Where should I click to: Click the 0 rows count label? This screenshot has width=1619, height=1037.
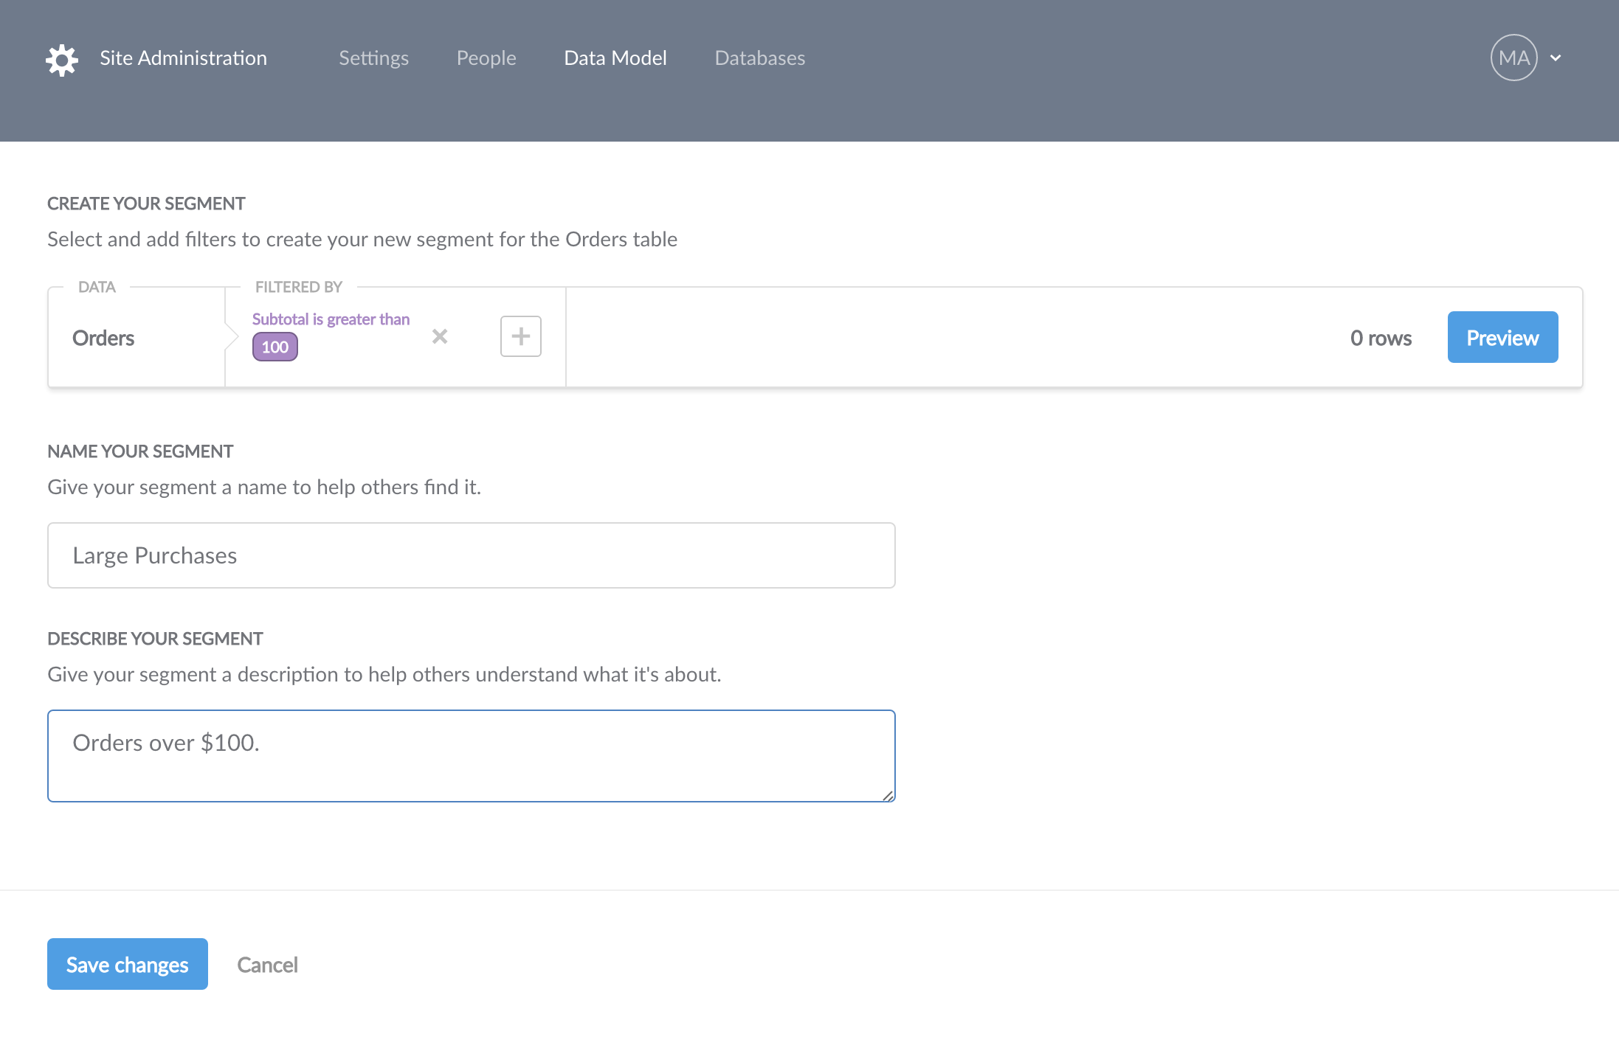pyautogui.click(x=1381, y=338)
